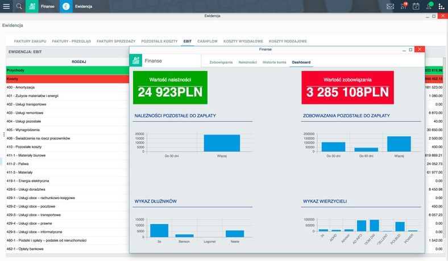Viewport: 448px width, 261px height.
Task: Select row 410 - Pozostałe koszty
Action: click(68, 147)
